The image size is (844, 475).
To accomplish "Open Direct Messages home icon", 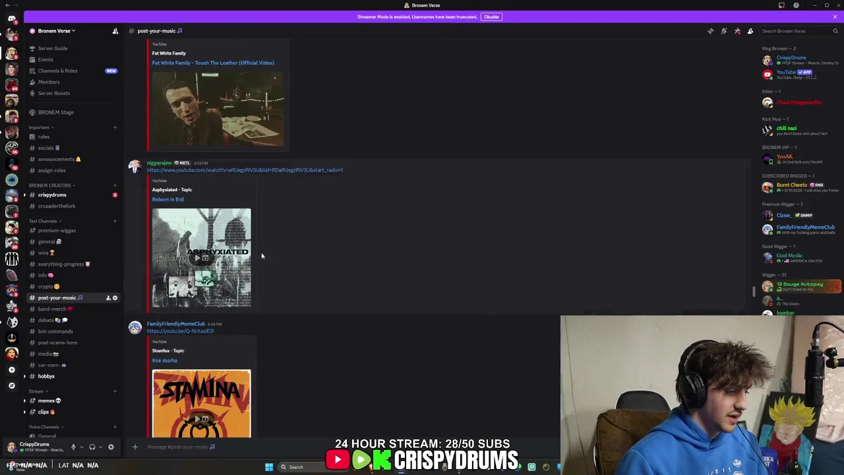I will click(x=11, y=19).
